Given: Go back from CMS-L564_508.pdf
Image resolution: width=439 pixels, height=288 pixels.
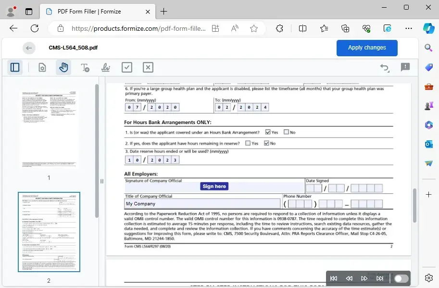Looking at the screenshot, I should pos(29,48).
